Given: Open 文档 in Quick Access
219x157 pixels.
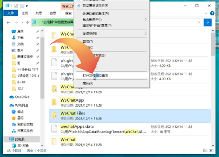Looking at the screenshot, I should click(20, 44).
